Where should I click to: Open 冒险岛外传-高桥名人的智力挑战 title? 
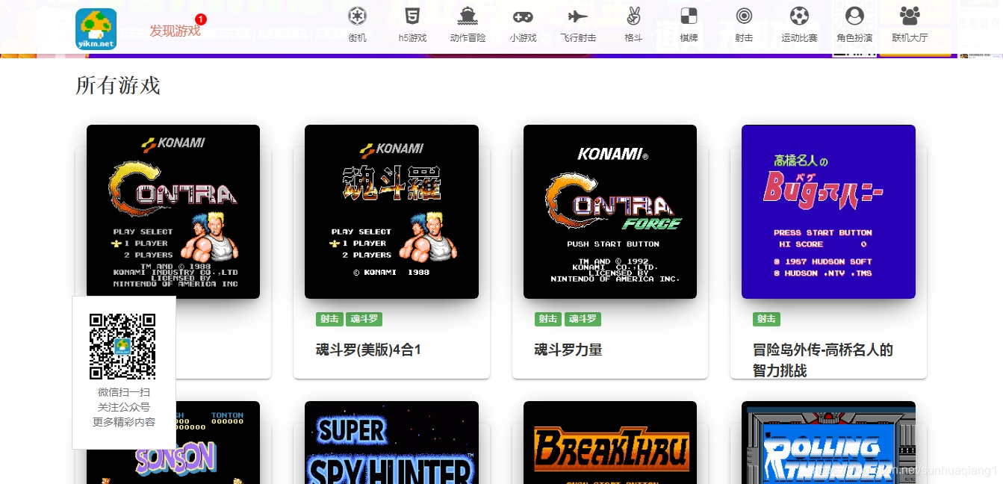tap(823, 360)
